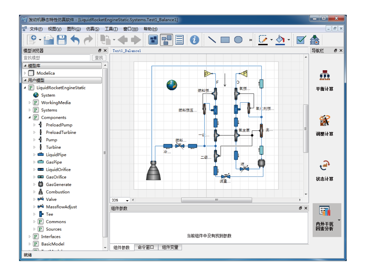The width and height of the screenshot is (370, 275).
Task: Open the 仿真(S) menu
Action: click(93, 29)
